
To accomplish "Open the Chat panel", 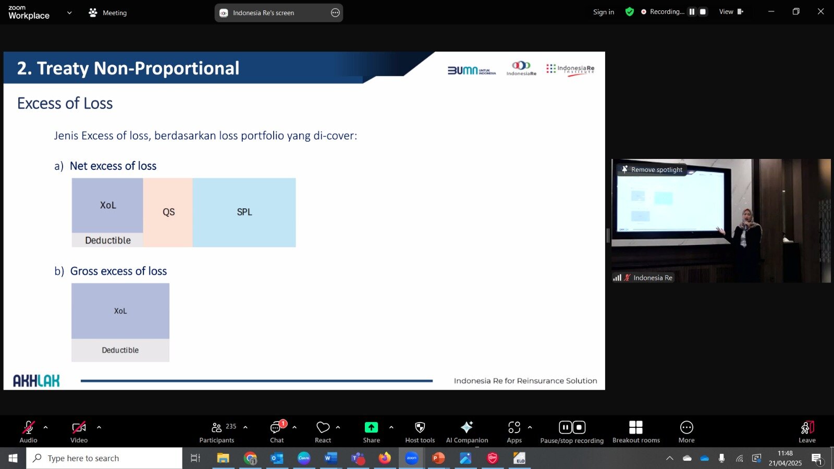I will [277, 431].
